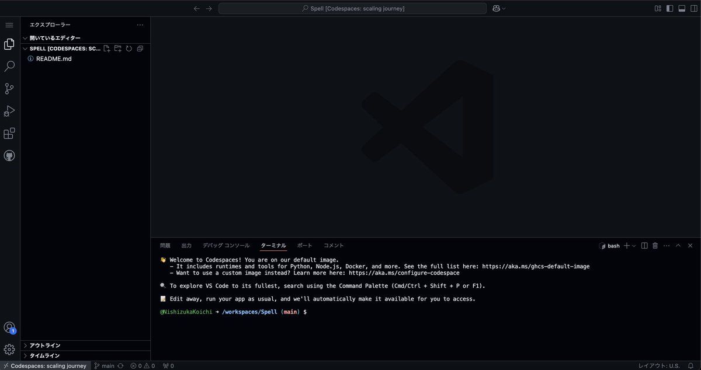Open the GitHub view in activity bar
The image size is (701, 370).
click(9, 156)
